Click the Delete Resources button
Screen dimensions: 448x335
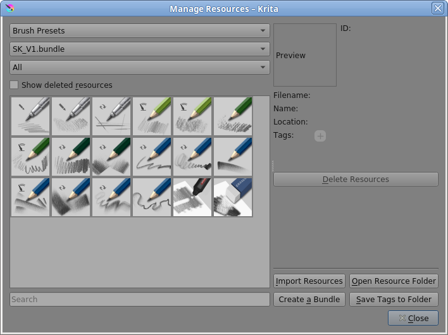click(356, 180)
